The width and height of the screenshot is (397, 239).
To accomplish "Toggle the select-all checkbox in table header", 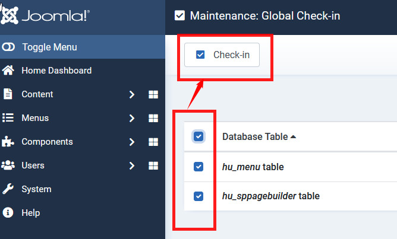I will pos(199,137).
